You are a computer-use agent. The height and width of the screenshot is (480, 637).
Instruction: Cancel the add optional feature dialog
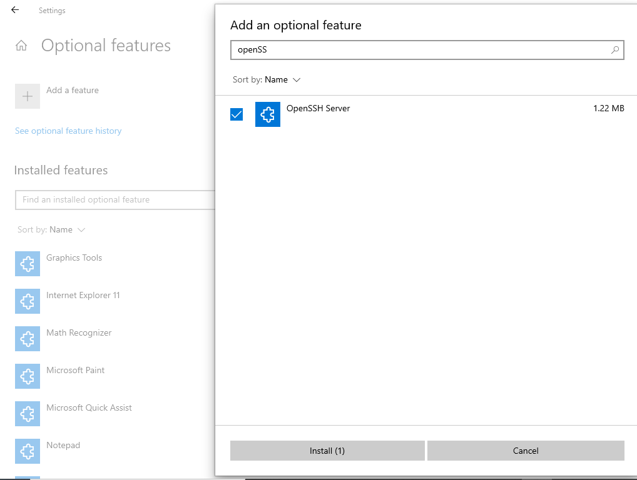[526, 451]
